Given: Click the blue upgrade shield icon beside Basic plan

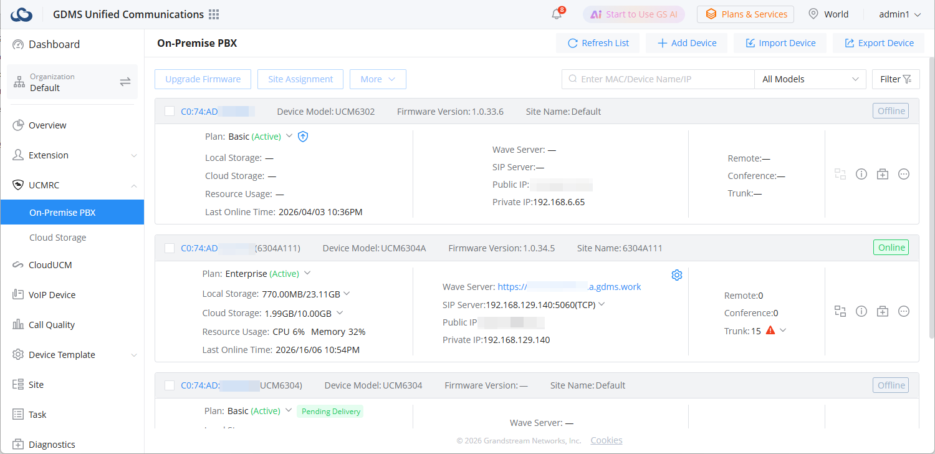Looking at the screenshot, I should pyautogui.click(x=303, y=136).
